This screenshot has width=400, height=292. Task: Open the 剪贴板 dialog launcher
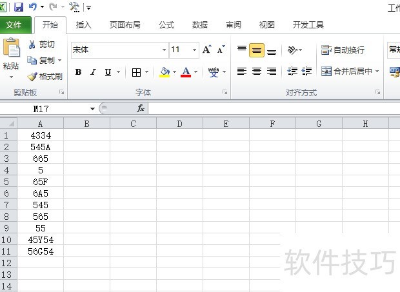(62, 92)
